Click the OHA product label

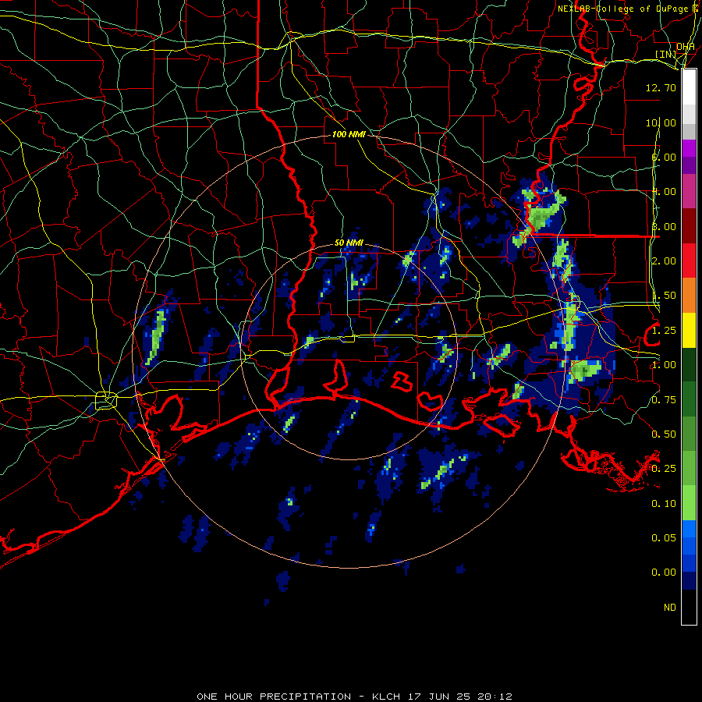(686, 46)
